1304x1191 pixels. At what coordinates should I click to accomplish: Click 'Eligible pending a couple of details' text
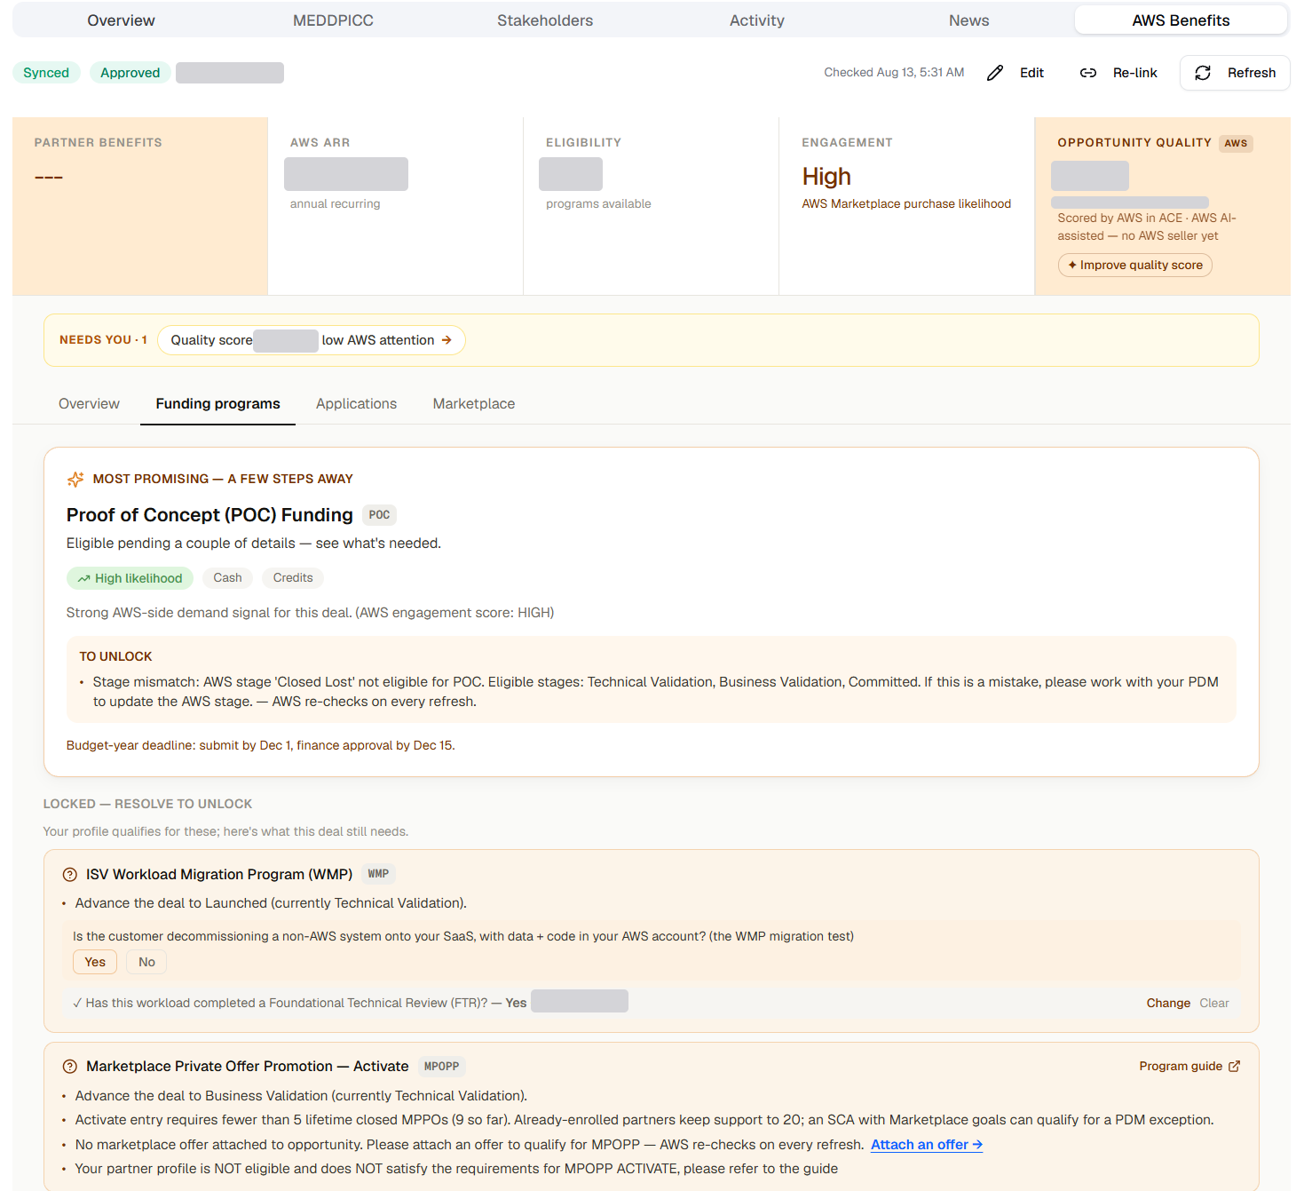click(x=253, y=544)
